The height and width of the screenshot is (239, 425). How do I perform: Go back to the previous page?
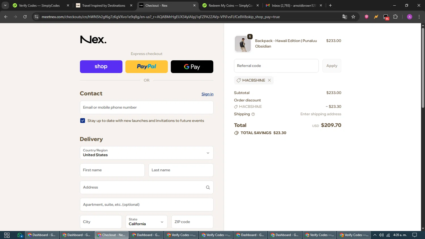[x=6, y=17]
